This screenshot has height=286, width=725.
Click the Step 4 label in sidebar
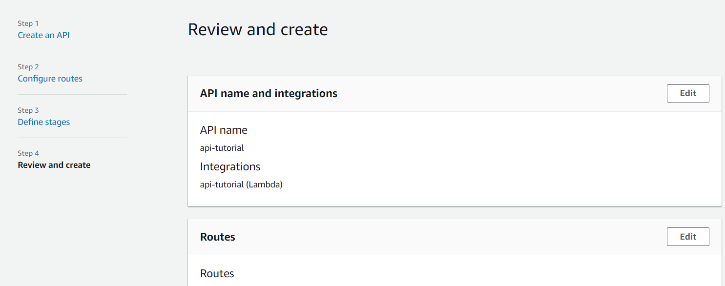pyautogui.click(x=28, y=153)
